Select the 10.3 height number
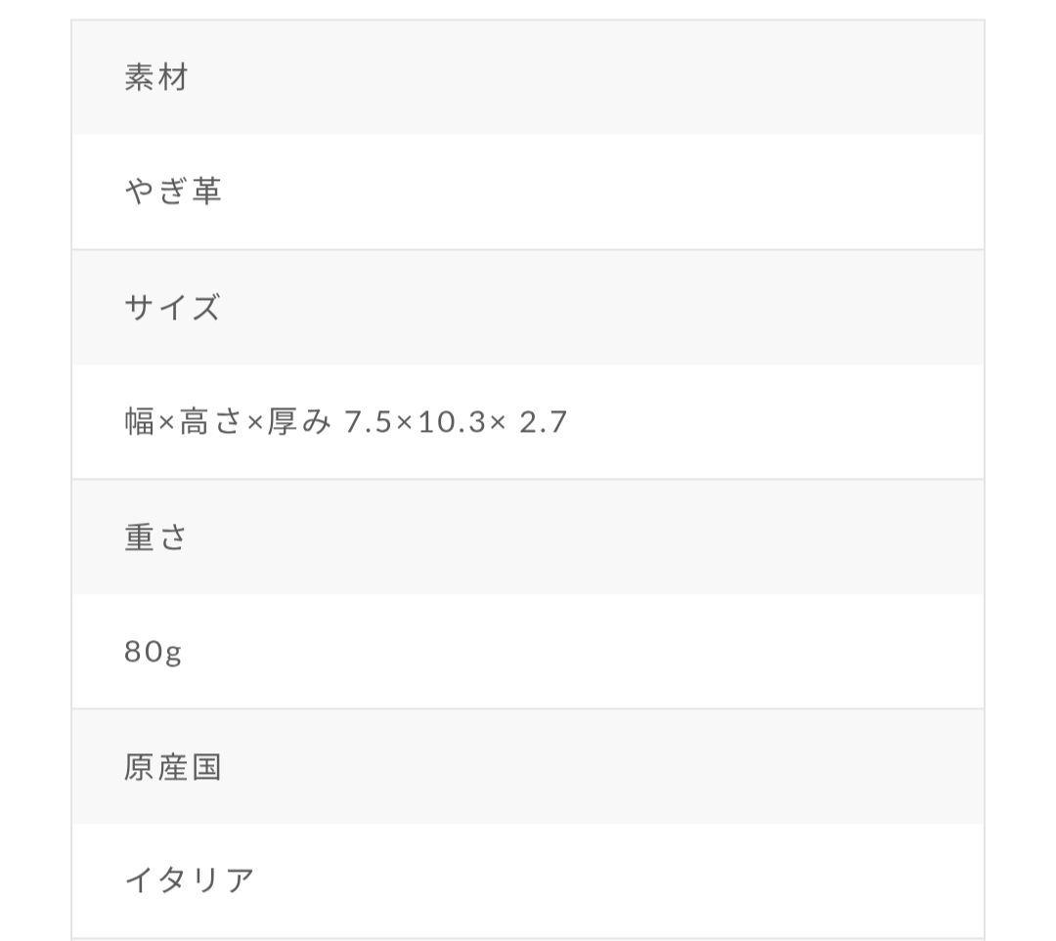The width and height of the screenshot is (1056, 941). pos(451,423)
